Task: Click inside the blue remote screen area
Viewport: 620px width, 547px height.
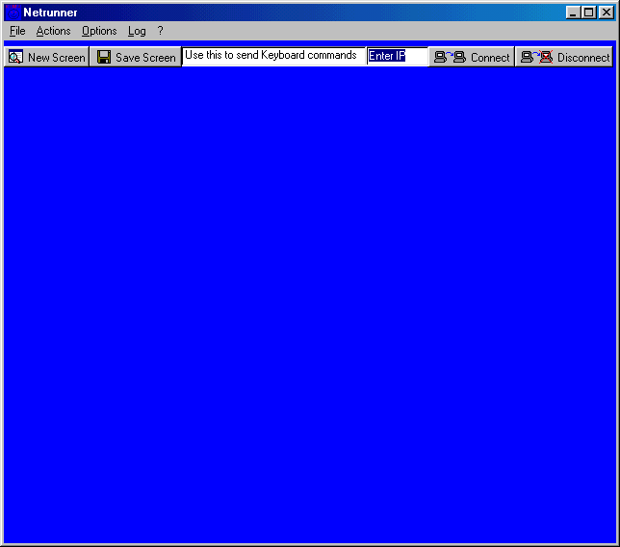Action: pyautogui.click(x=309, y=303)
